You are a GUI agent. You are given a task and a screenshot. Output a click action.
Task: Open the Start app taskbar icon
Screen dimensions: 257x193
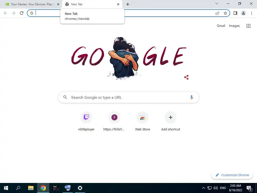[55, 188]
